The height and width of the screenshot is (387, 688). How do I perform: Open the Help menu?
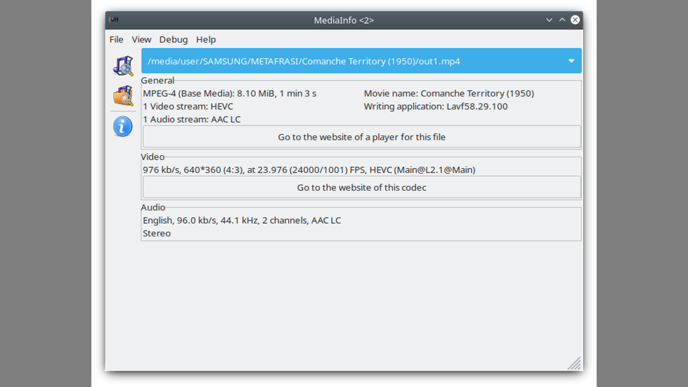[206, 39]
